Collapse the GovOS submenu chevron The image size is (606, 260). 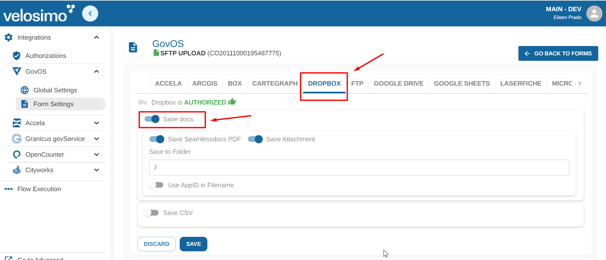click(x=96, y=71)
